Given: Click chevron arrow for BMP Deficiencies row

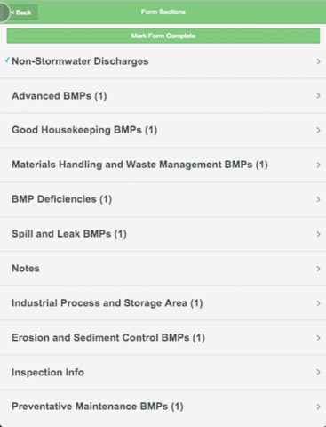Looking at the screenshot, I should (319, 199).
